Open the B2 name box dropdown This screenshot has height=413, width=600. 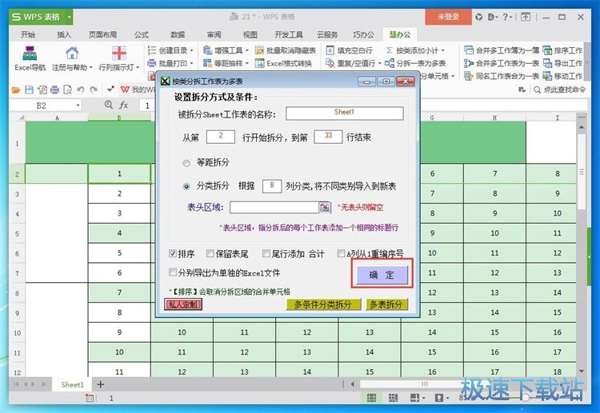point(78,105)
